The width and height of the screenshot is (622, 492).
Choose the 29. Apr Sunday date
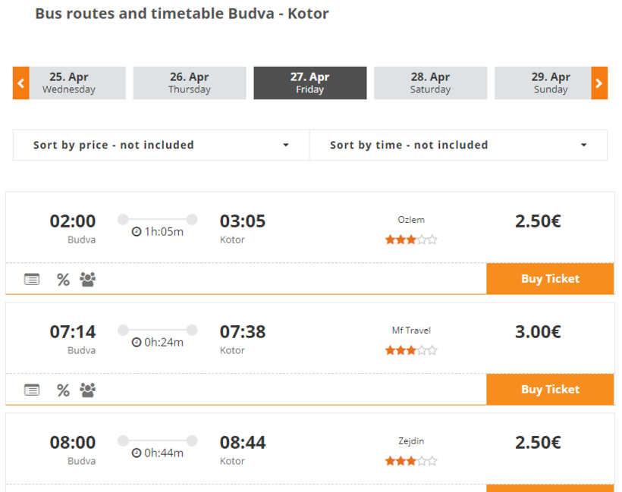pos(543,83)
